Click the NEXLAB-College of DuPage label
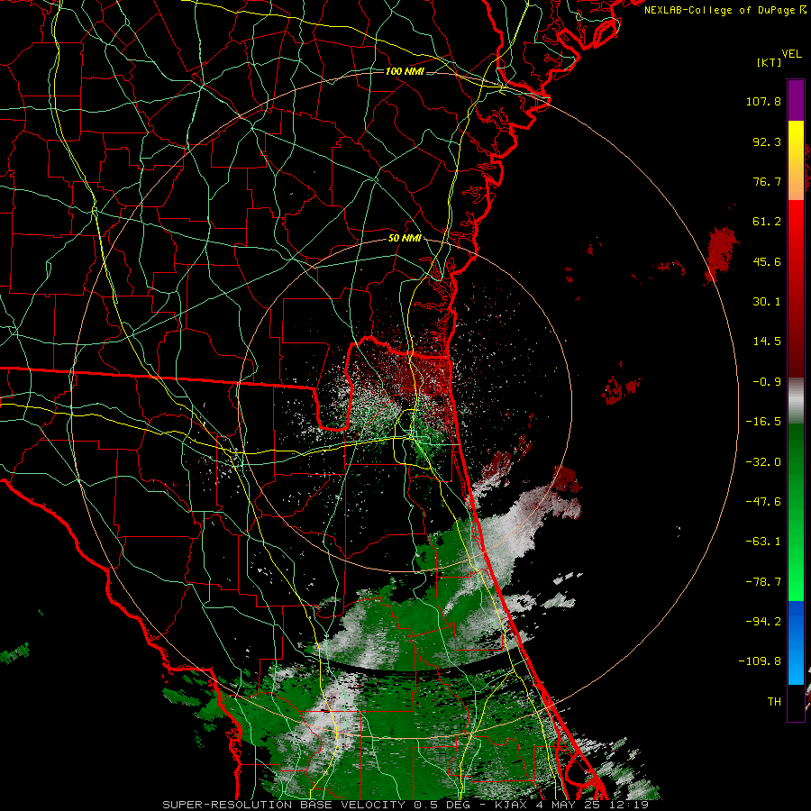Screen dimensions: 811x811 point(719,10)
